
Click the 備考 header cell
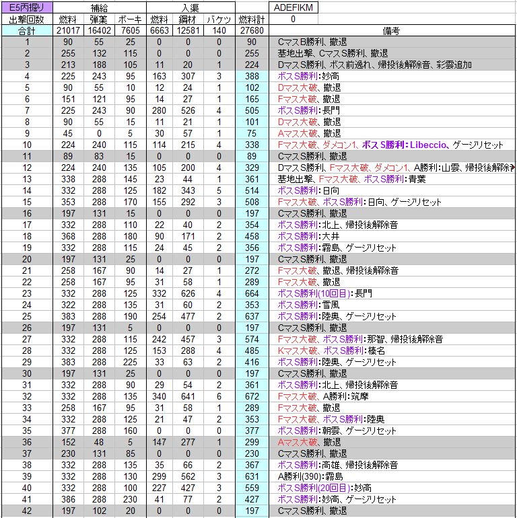pyautogui.click(x=392, y=31)
